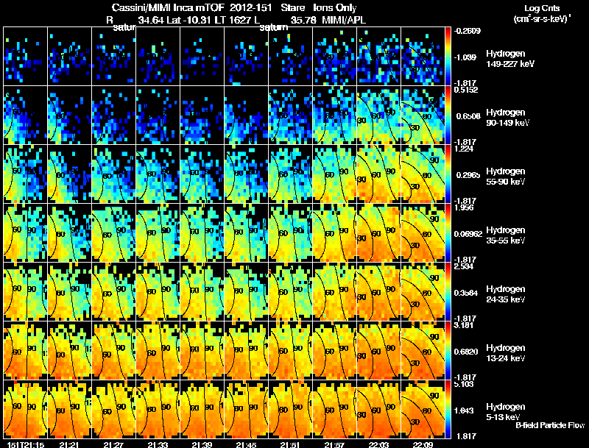Click the 'Ions Only' title text
This screenshot has height=448, width=589.
click(x=335, y=8)
